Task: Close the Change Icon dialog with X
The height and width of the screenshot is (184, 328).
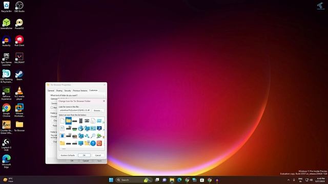Action: [x=104, y=101]
